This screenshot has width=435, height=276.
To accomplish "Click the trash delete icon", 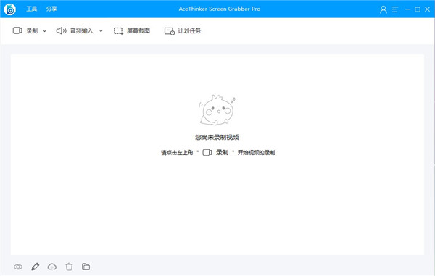I will tap(69, 267).
